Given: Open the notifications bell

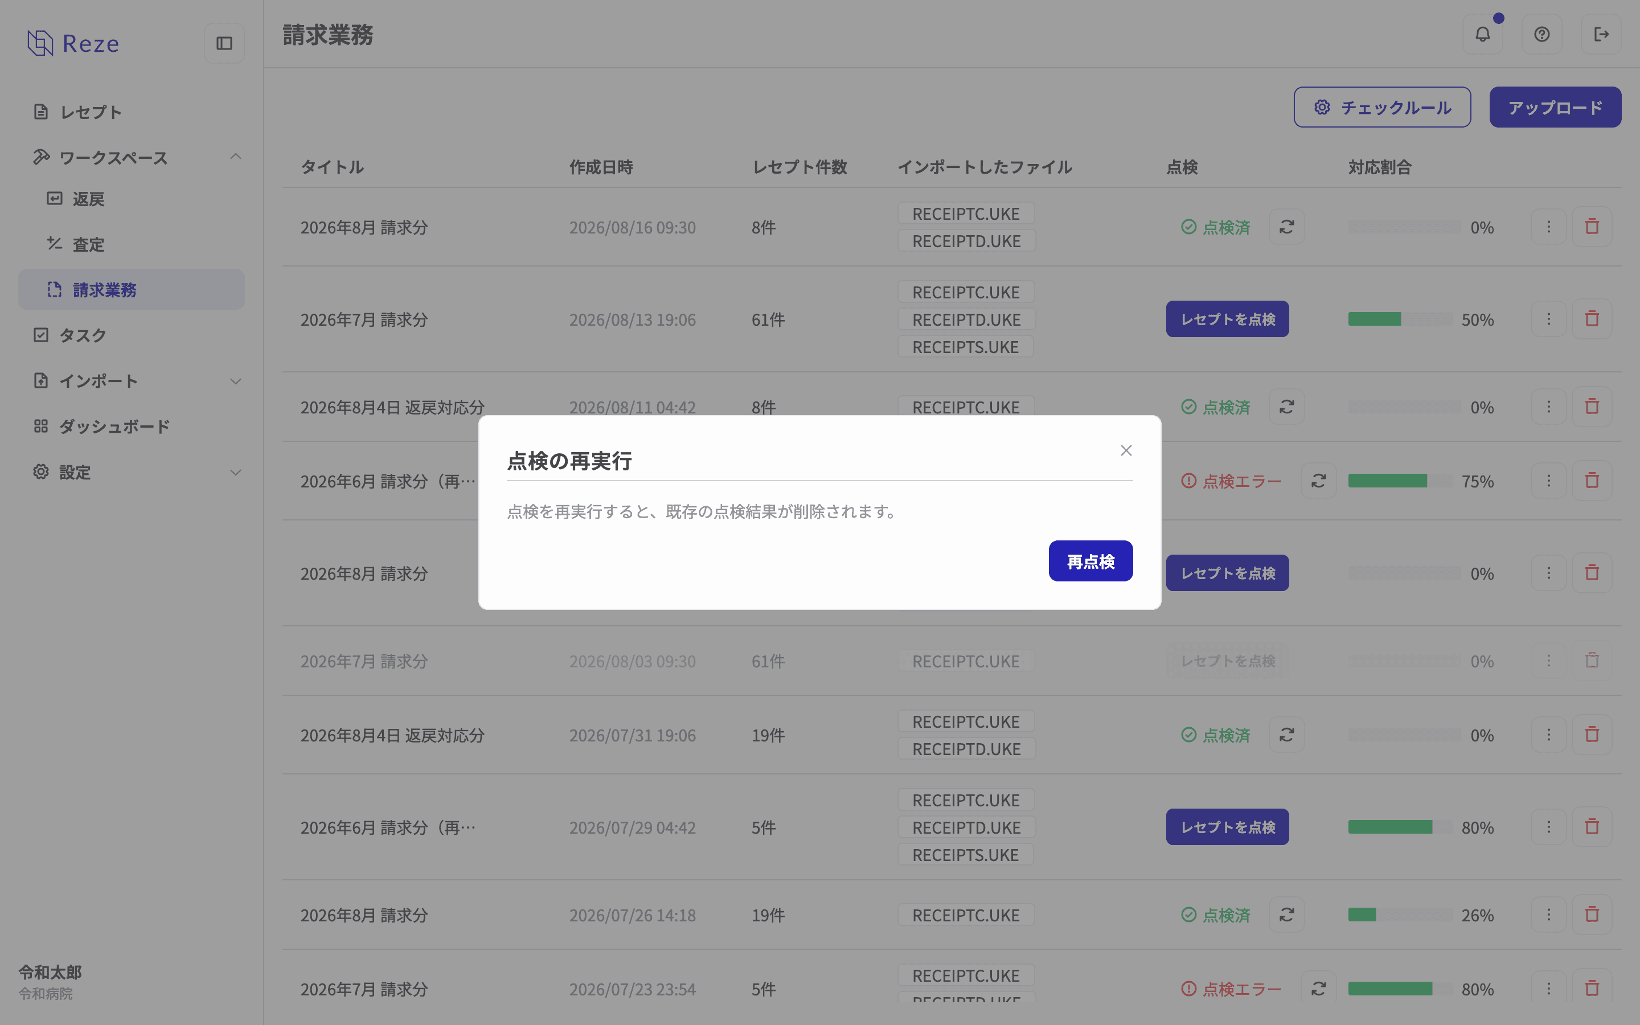Looking at the screenshot, I should coord(1483,34).
